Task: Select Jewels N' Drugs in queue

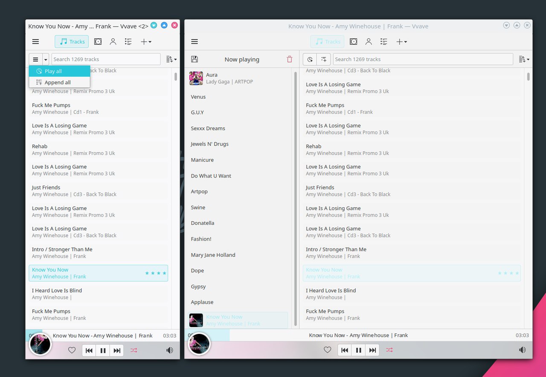Action: (239, 144)
